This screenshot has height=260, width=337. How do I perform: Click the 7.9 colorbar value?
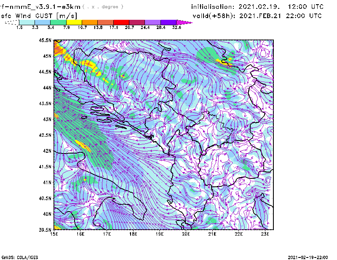pyautogui.click(x=67, y=27)
